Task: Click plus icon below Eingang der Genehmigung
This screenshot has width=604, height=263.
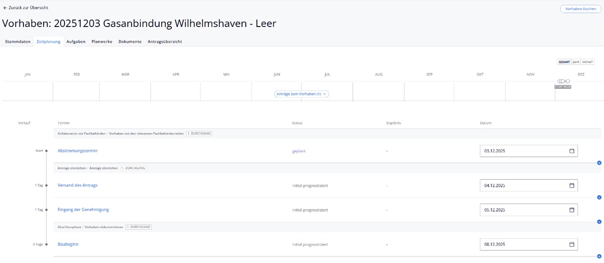Action: [599, 222]
